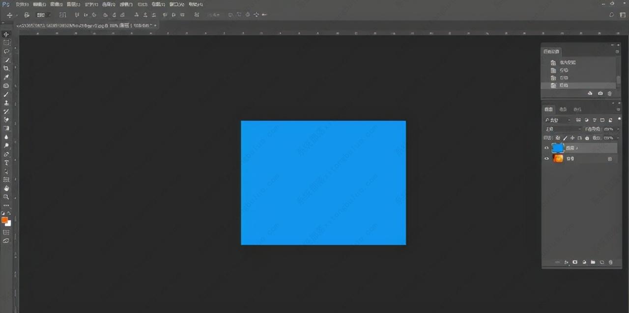Hide the blue layer via eye icon
The width and height of the screenshot is (629, 313).
(546, 148)
